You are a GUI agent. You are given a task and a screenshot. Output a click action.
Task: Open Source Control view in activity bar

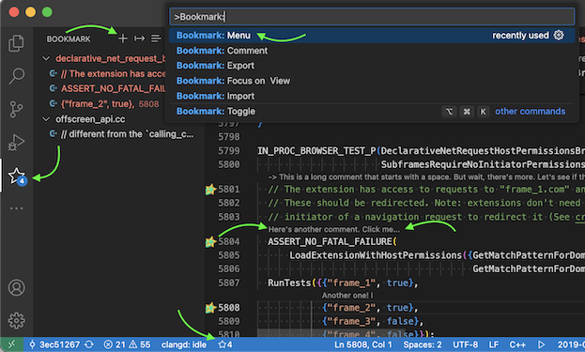[16, 109]
